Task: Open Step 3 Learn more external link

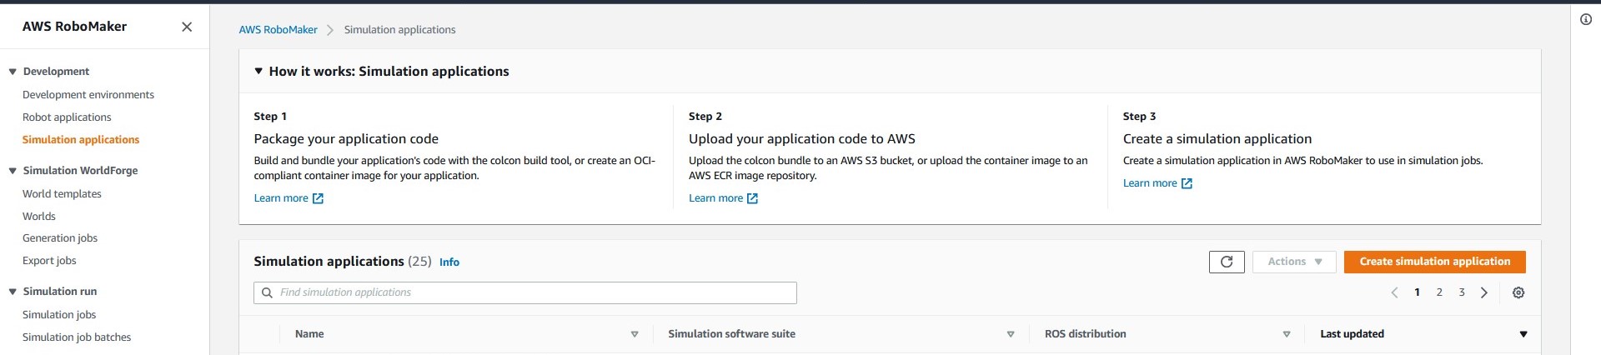Action: point(1157,183)
